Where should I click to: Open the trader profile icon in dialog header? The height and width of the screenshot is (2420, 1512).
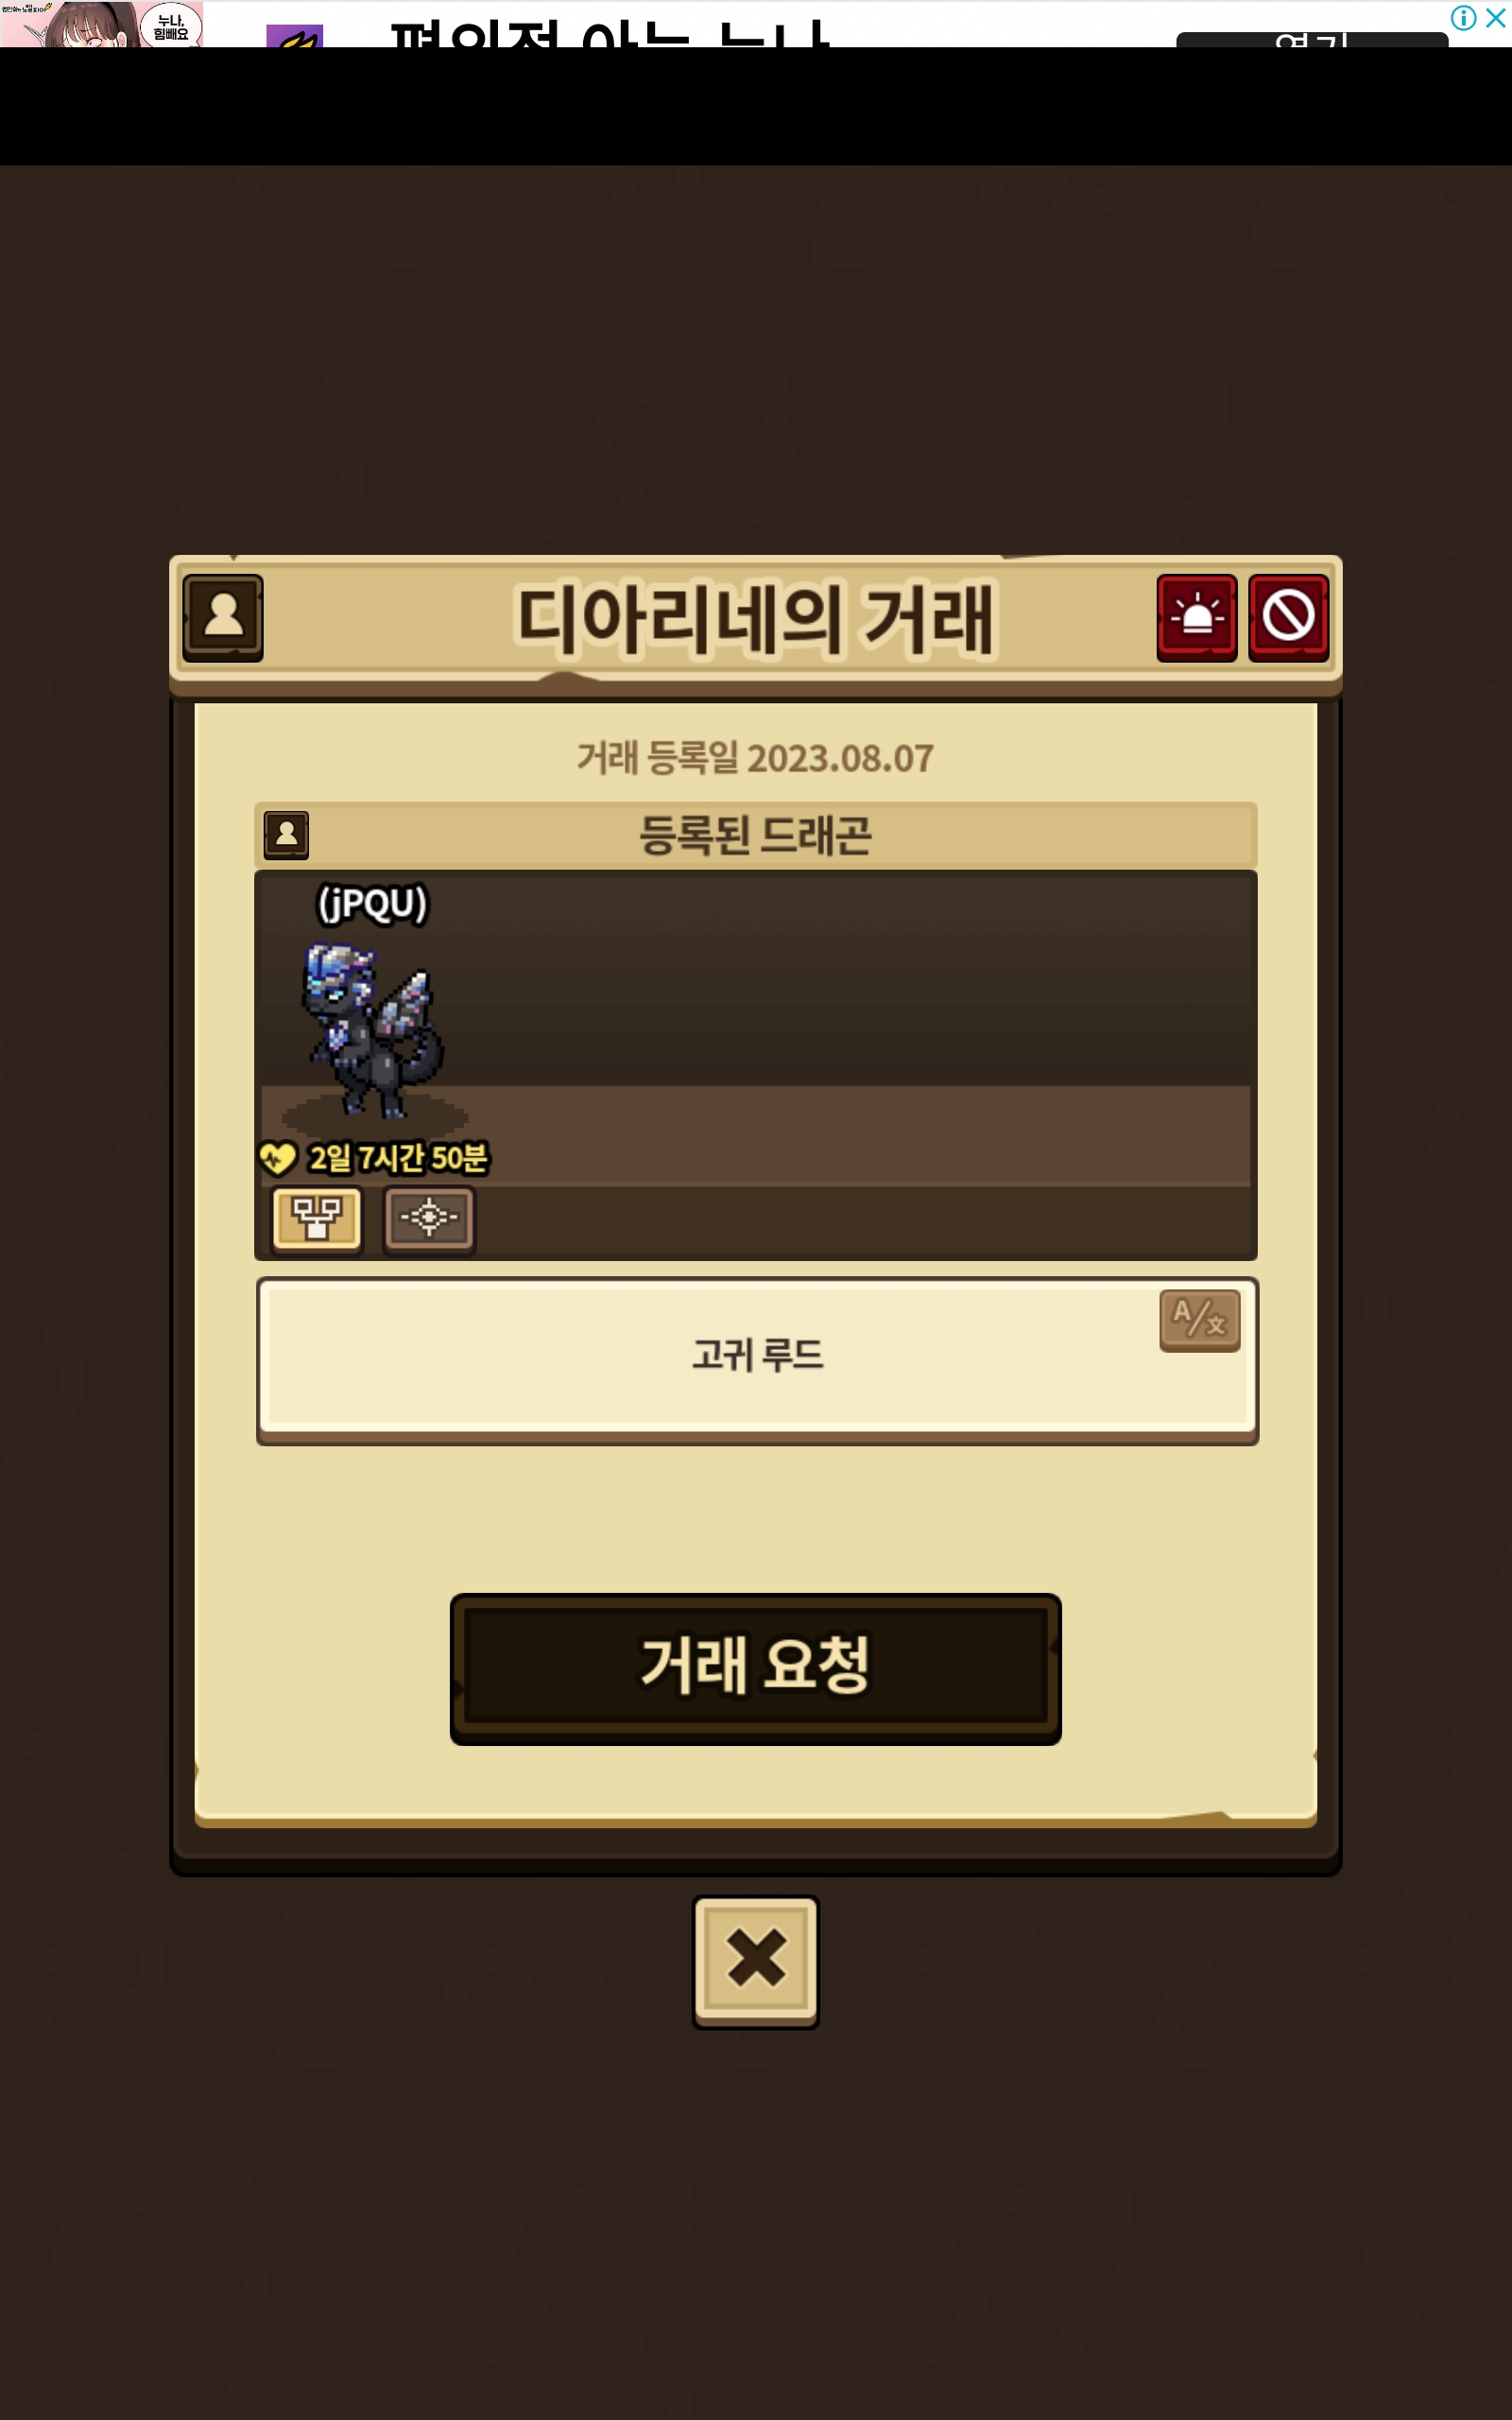223,617
